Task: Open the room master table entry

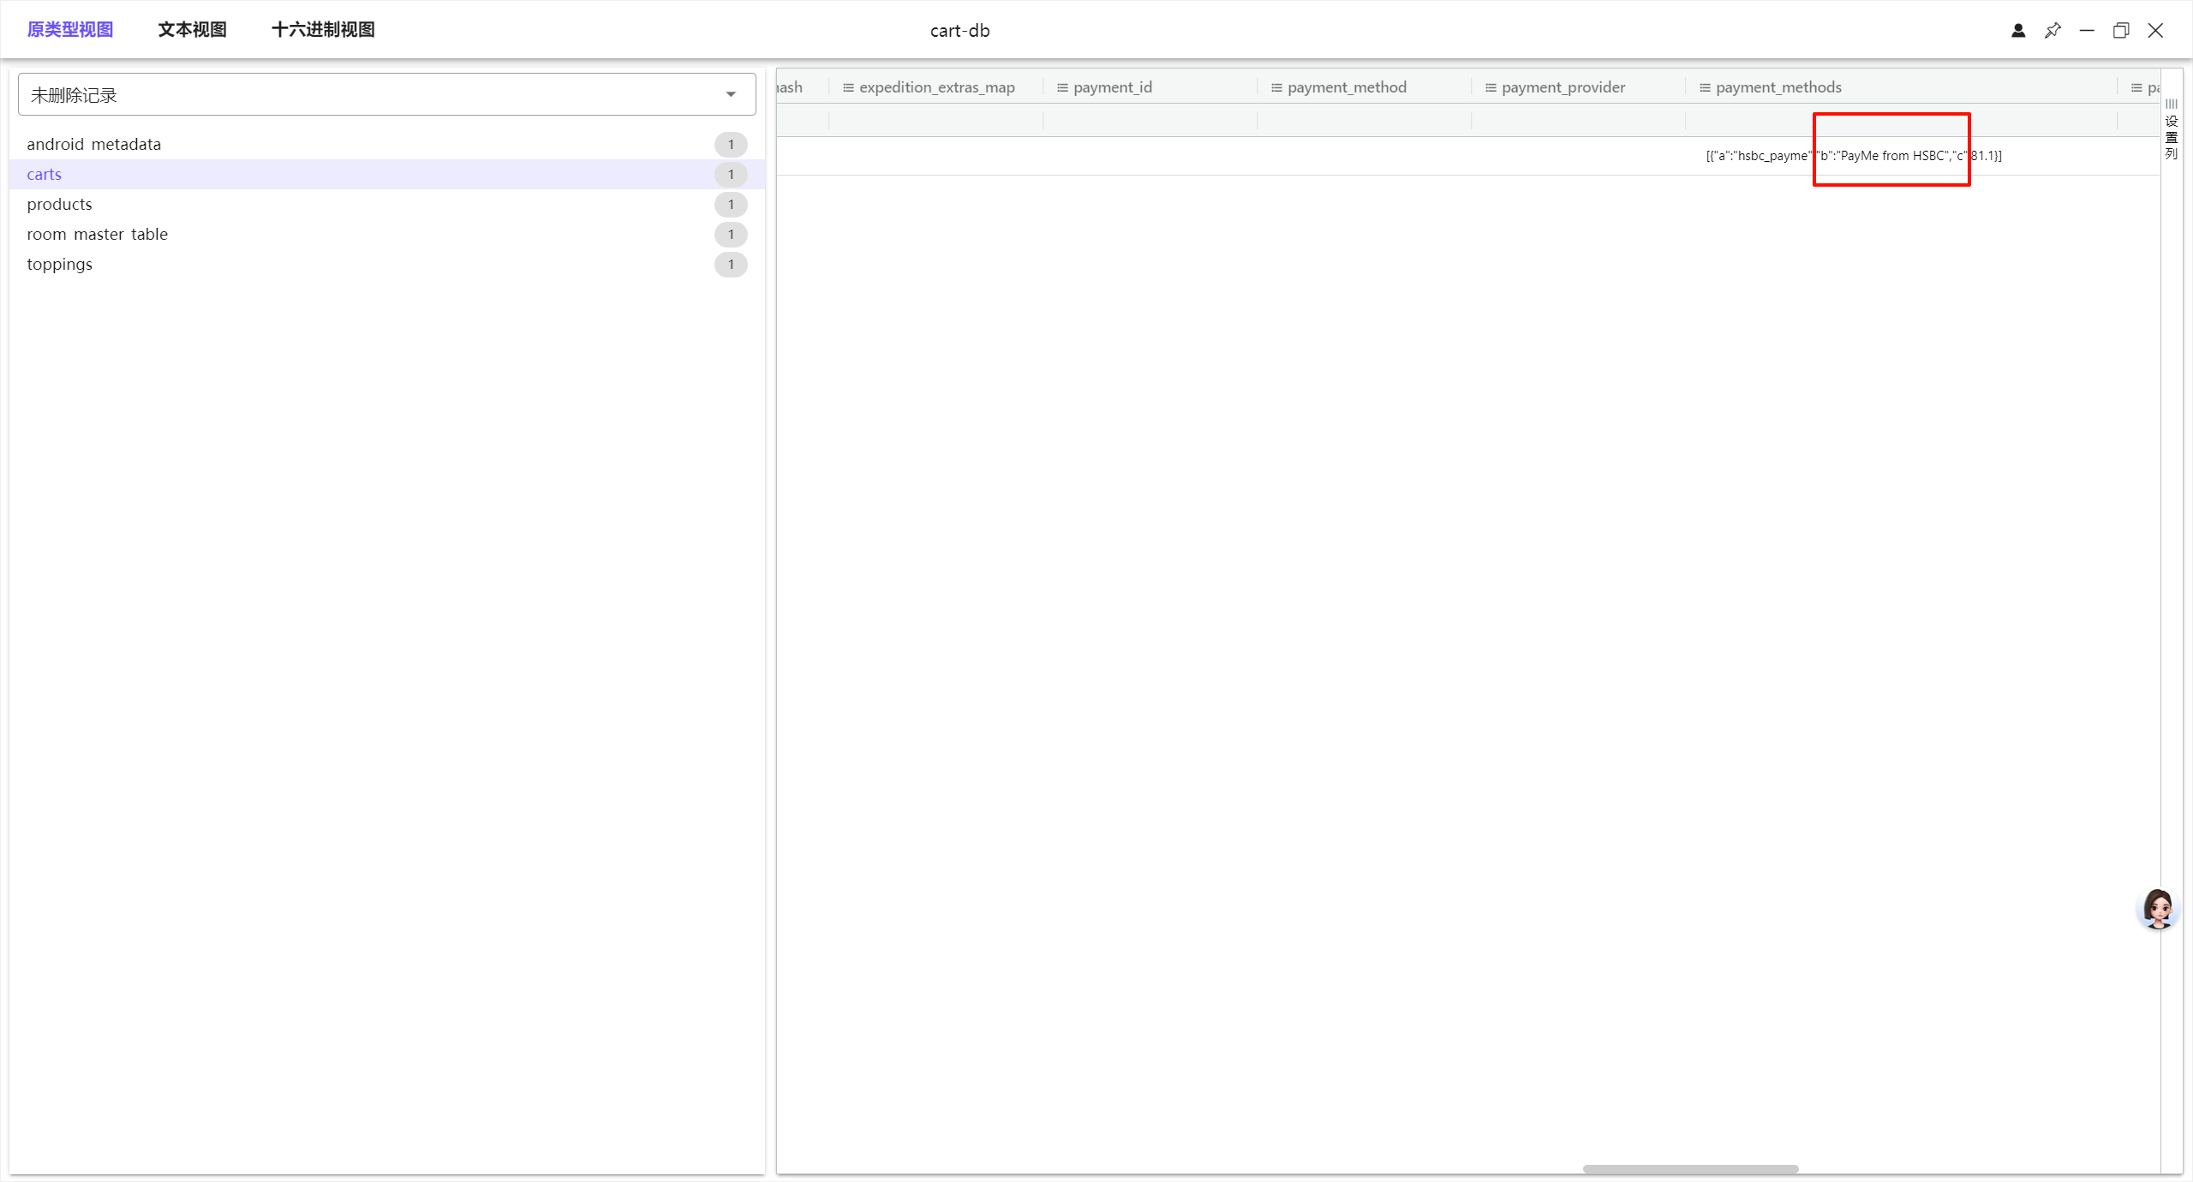Action: click(97, 234)
